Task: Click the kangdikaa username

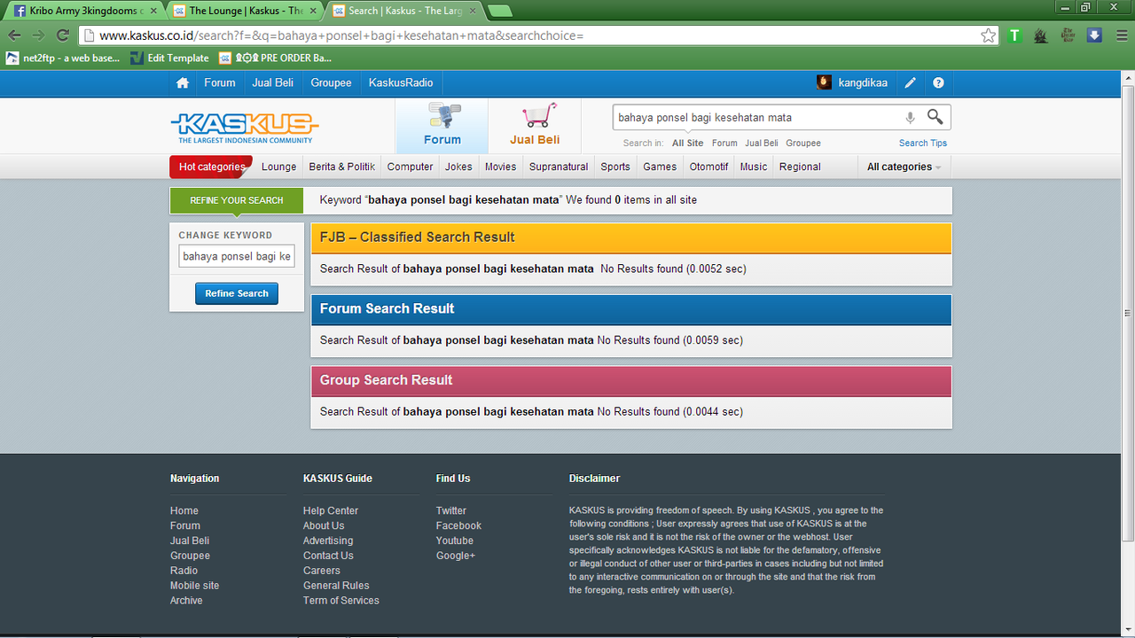Action: 863,82
